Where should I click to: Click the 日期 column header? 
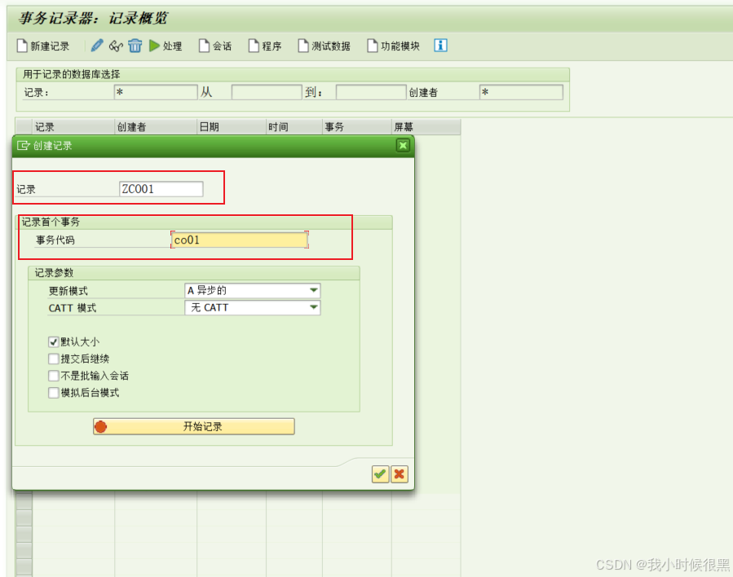(232, 126)
